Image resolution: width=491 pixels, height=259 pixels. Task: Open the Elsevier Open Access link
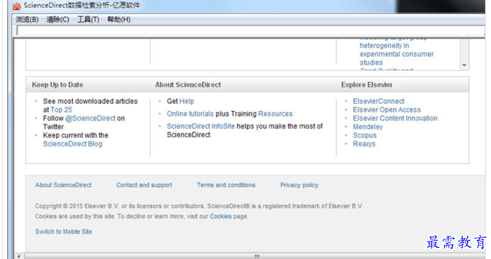[x=387, y=110]
